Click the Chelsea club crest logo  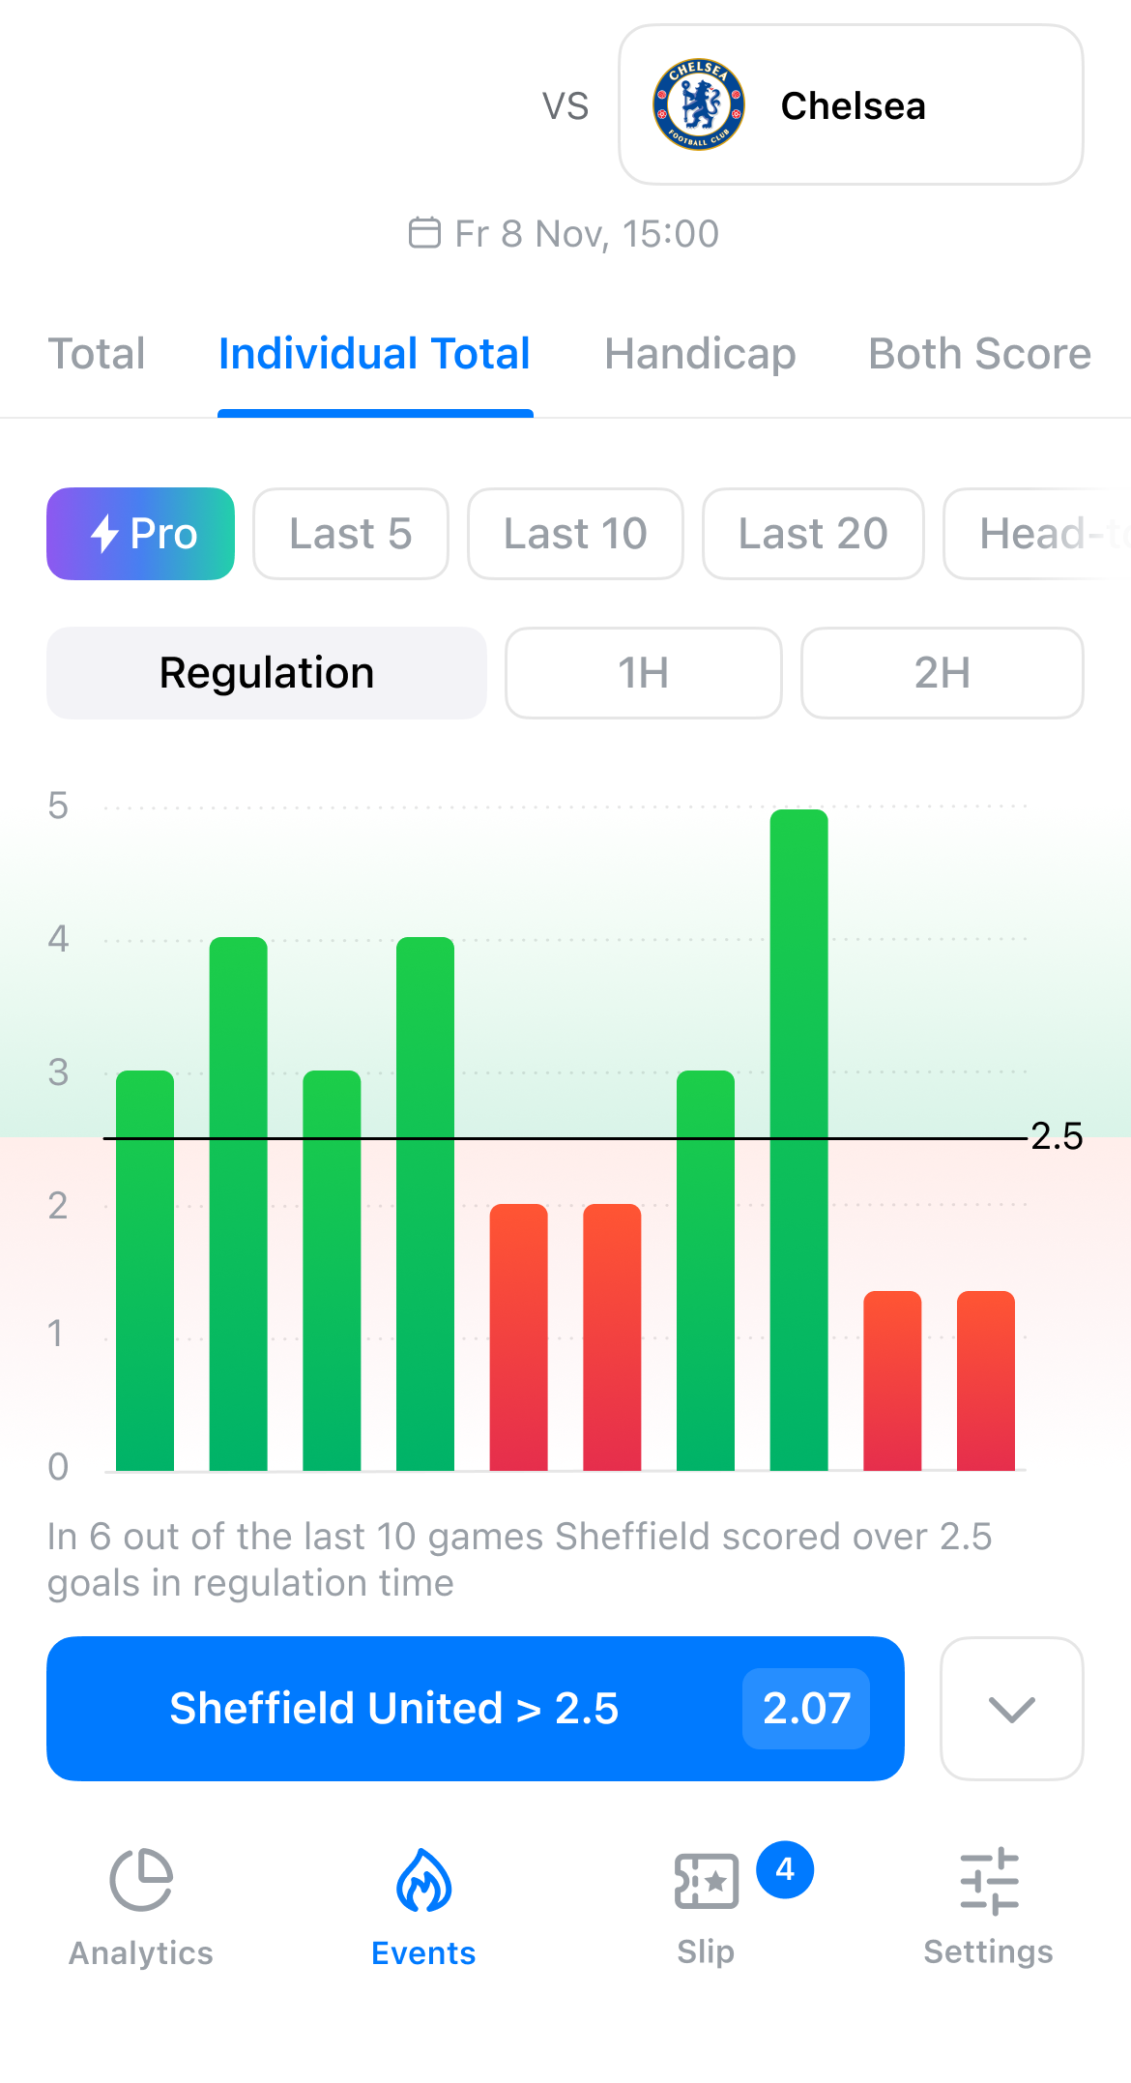point(699,104)
